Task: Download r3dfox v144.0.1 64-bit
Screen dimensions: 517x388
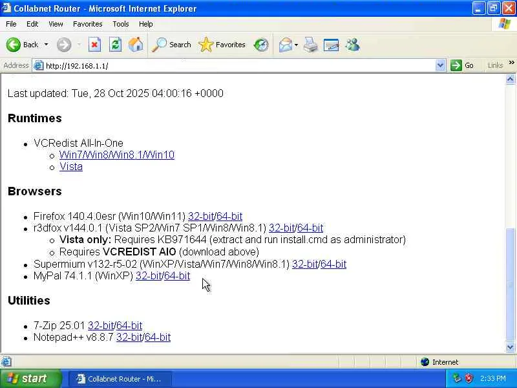Action: (x=310, y=228)
